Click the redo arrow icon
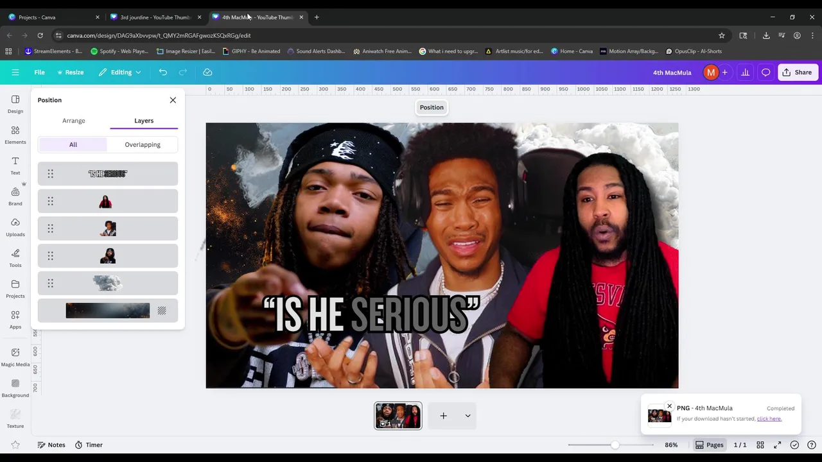 tap(183, 73)
